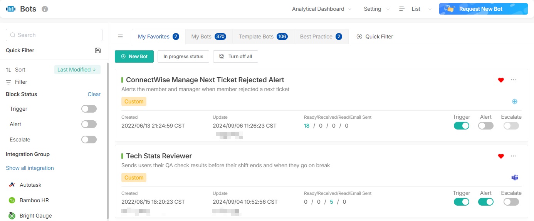Click the info icon next to Bots title
Screen dimensions: 534x221
tap(45, 9)
